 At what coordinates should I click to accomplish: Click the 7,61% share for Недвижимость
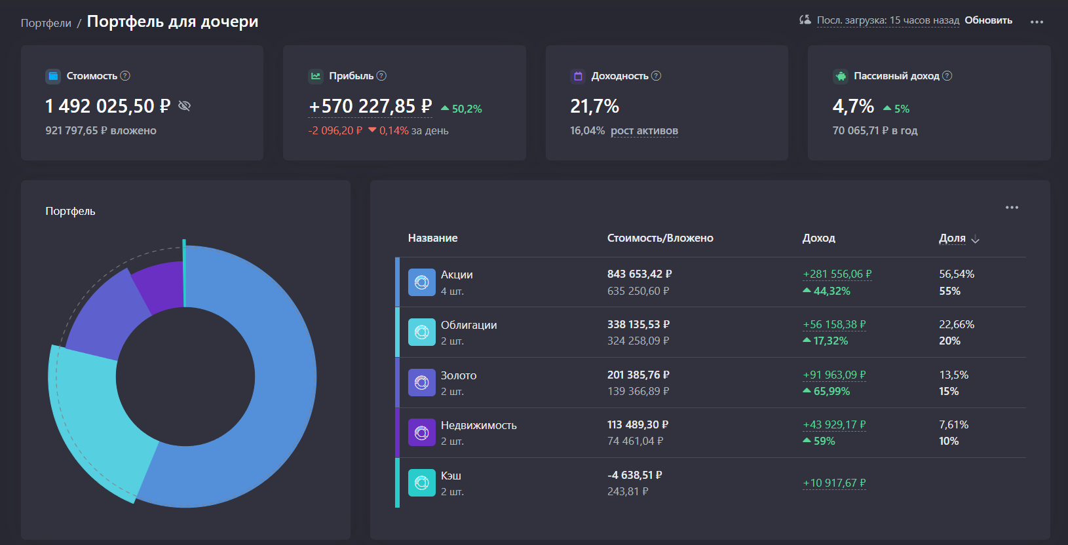tap(953, 424)
